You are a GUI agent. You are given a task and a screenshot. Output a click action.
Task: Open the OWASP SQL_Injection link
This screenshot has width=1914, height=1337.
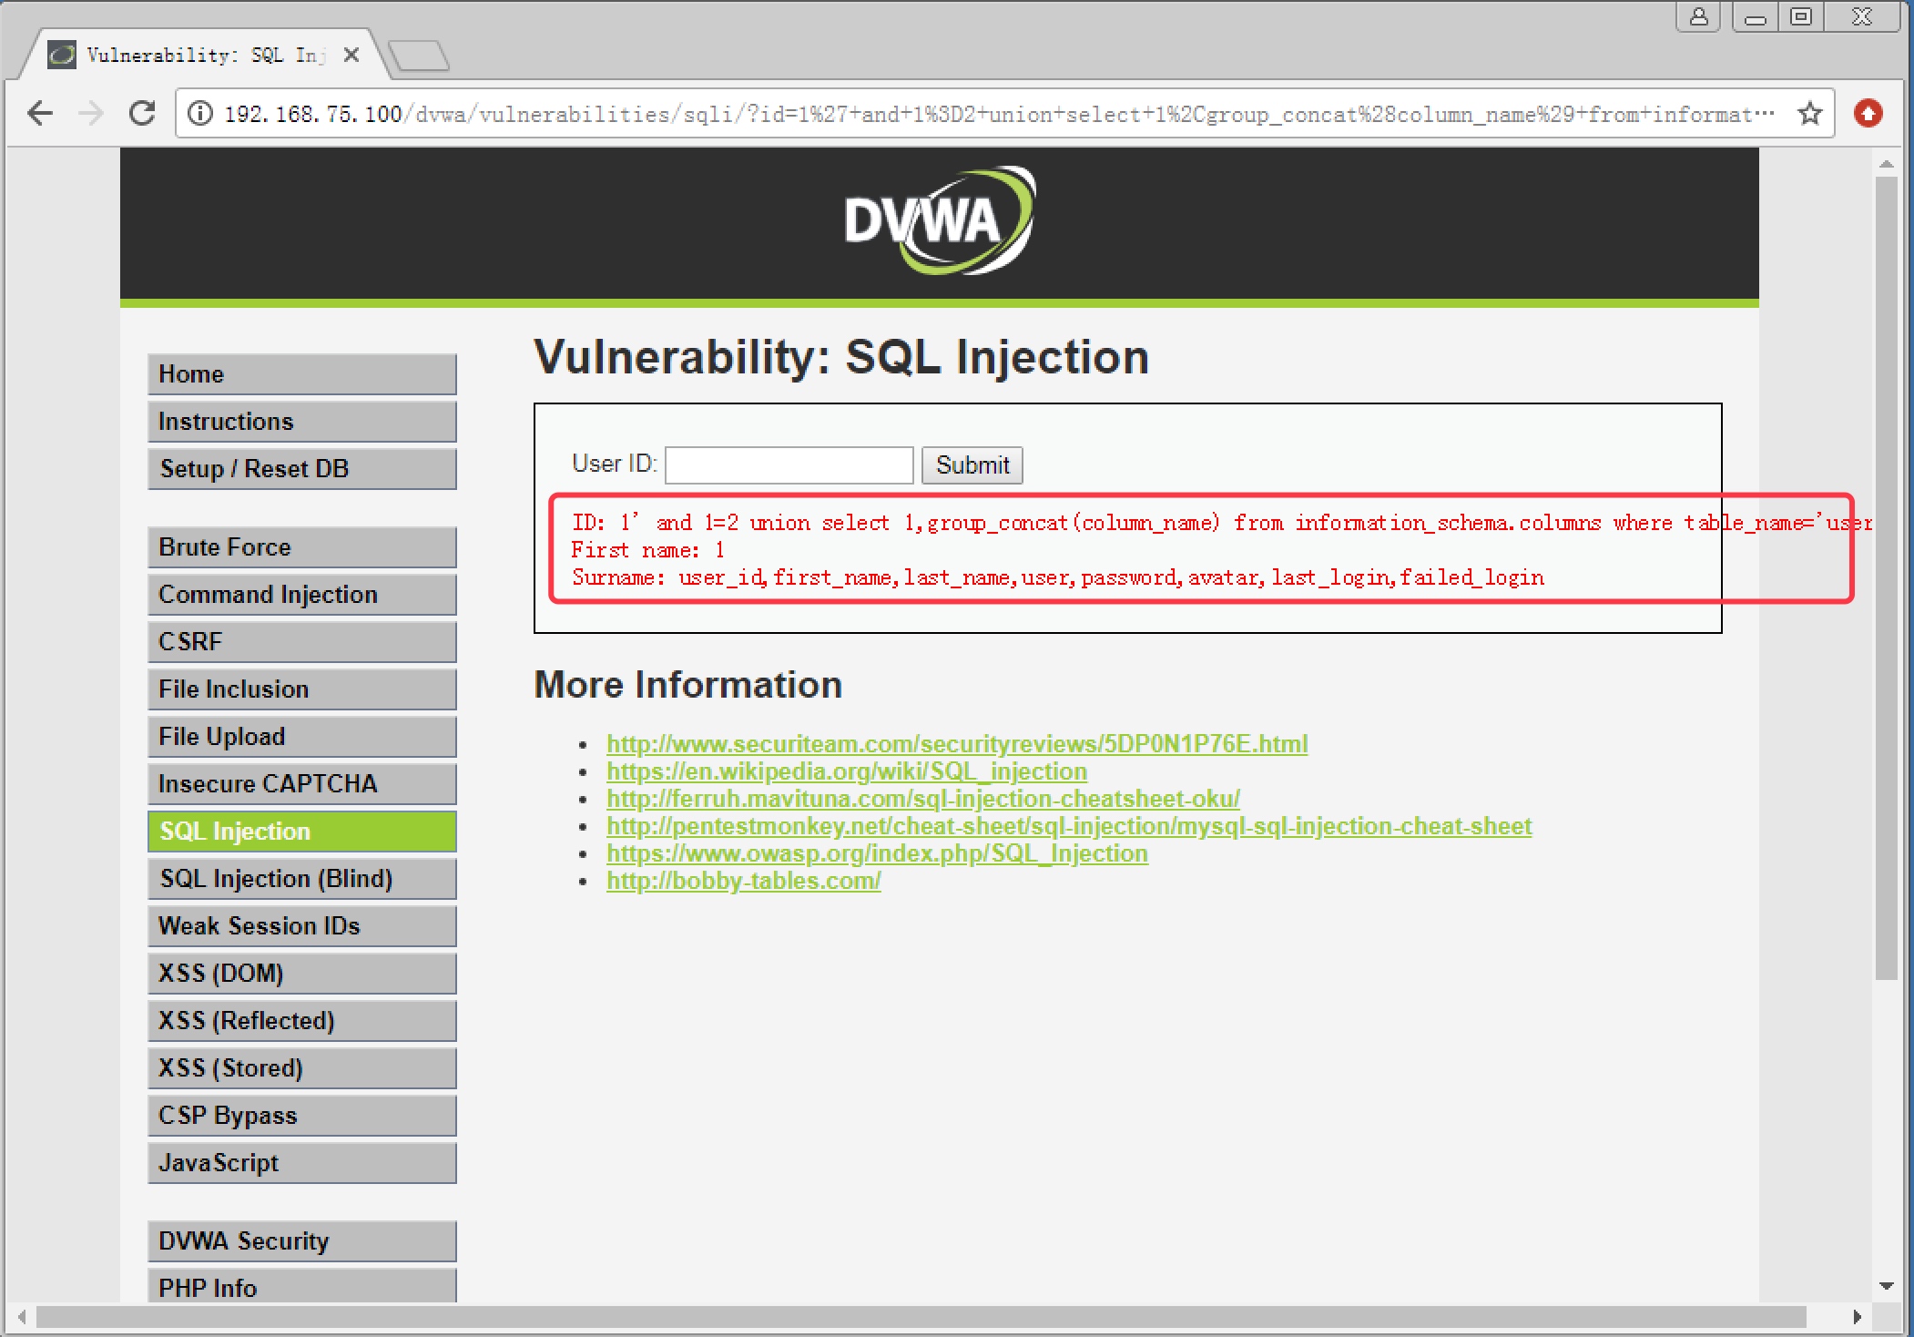click(876, 853)
